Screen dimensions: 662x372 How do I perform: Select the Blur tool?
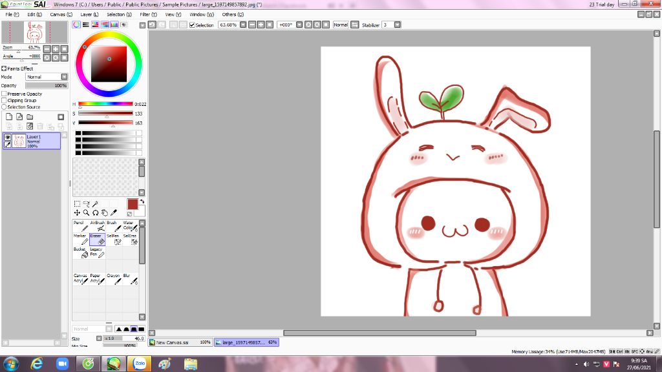130,278
